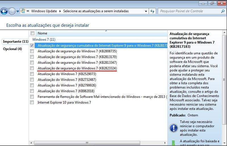
Task: Select the row text 'Atualização do Windows 7 (KB2529073)'
Action: pyautogui.click(x=67, y=74)
